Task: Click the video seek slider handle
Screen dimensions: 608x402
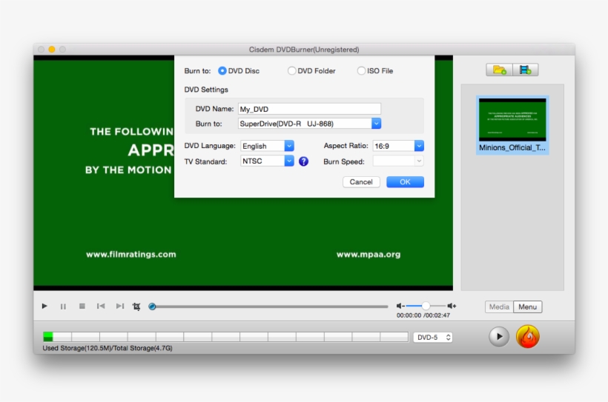Action: (153, 306)
